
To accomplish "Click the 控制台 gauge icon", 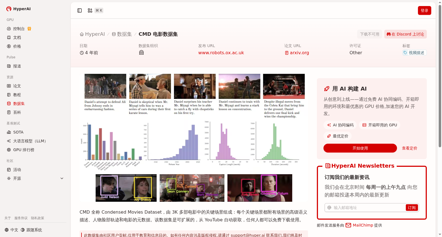I will coord(9,29).
